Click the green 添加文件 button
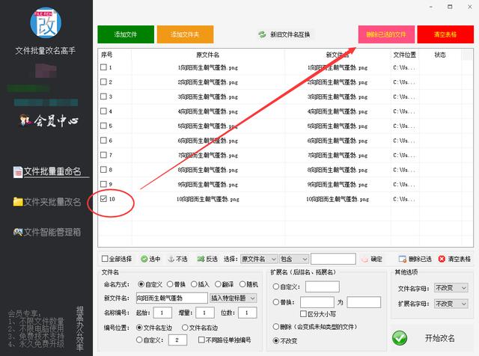Viewport: 479px width, 356px height. click(x=125, y=34)
